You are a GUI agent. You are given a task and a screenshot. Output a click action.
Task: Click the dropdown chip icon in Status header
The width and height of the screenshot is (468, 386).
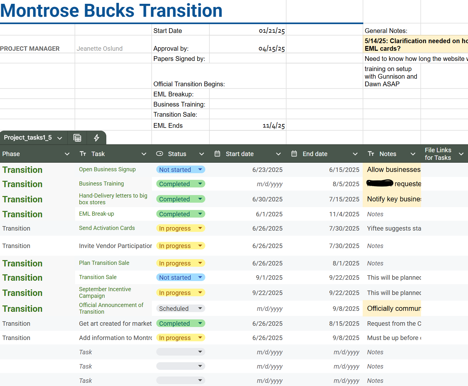(160, 154)
